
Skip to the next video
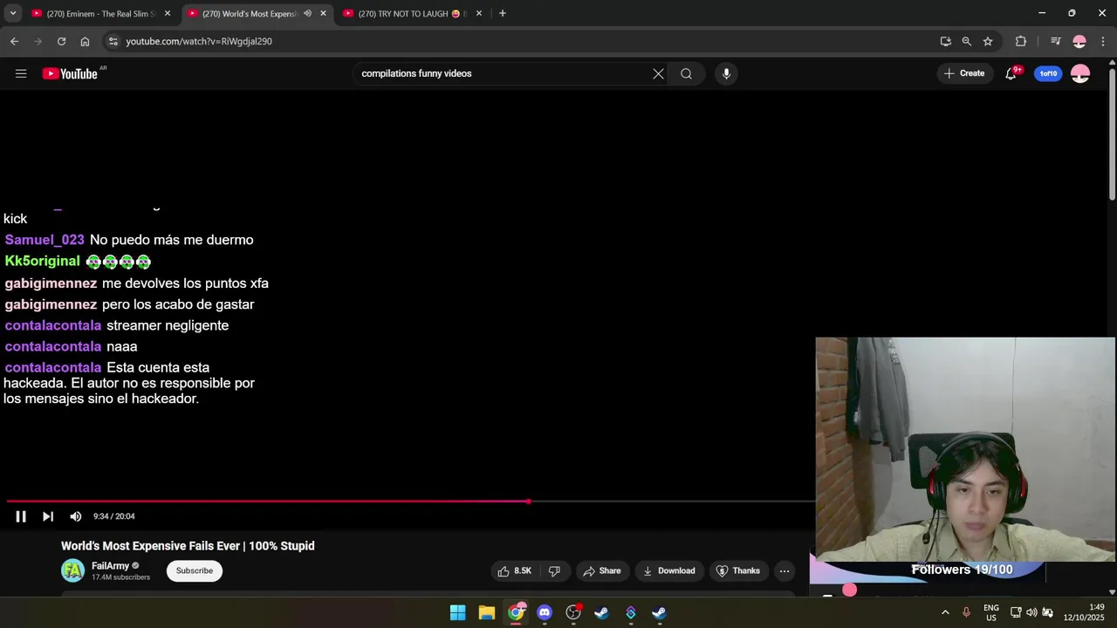click(48, 516)
